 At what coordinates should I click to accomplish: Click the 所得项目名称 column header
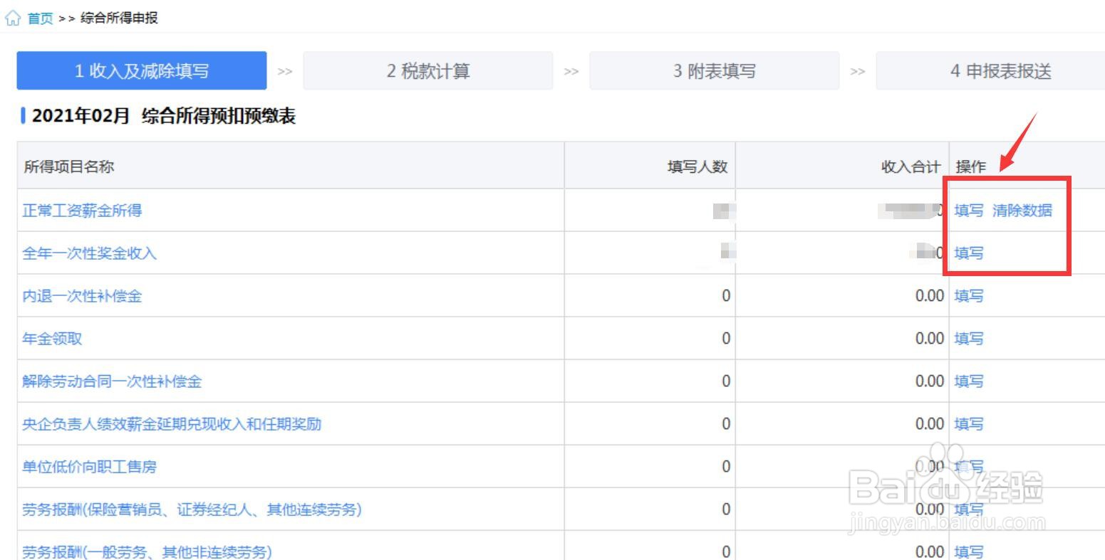68,166
